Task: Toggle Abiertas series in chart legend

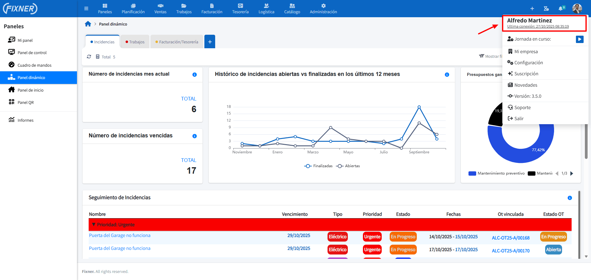Action: pyautogui.click(x=348, y=166)
